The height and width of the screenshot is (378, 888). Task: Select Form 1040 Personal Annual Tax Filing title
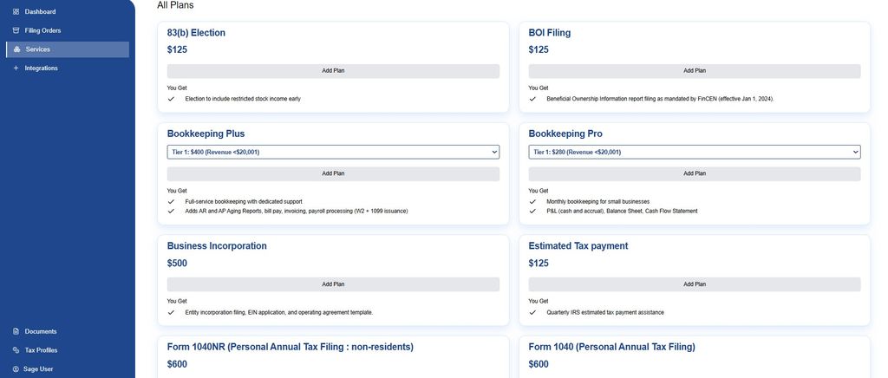[611, 347]
